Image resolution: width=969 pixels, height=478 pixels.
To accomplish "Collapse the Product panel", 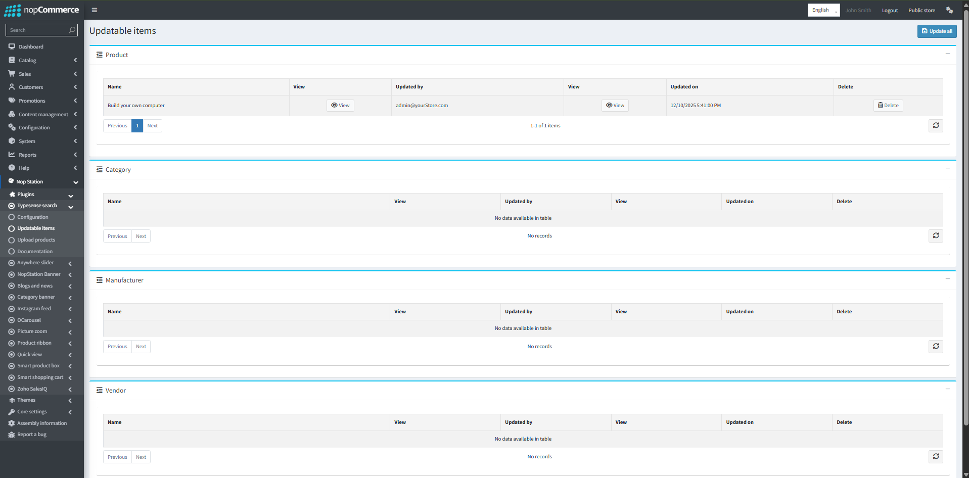I will (x=948, y=54).
